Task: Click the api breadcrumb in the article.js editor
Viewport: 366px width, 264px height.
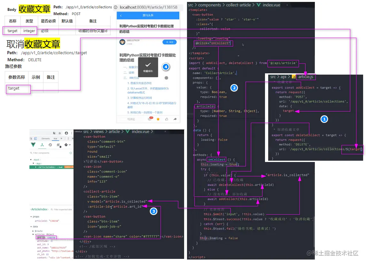Action: tap(283, 77)
